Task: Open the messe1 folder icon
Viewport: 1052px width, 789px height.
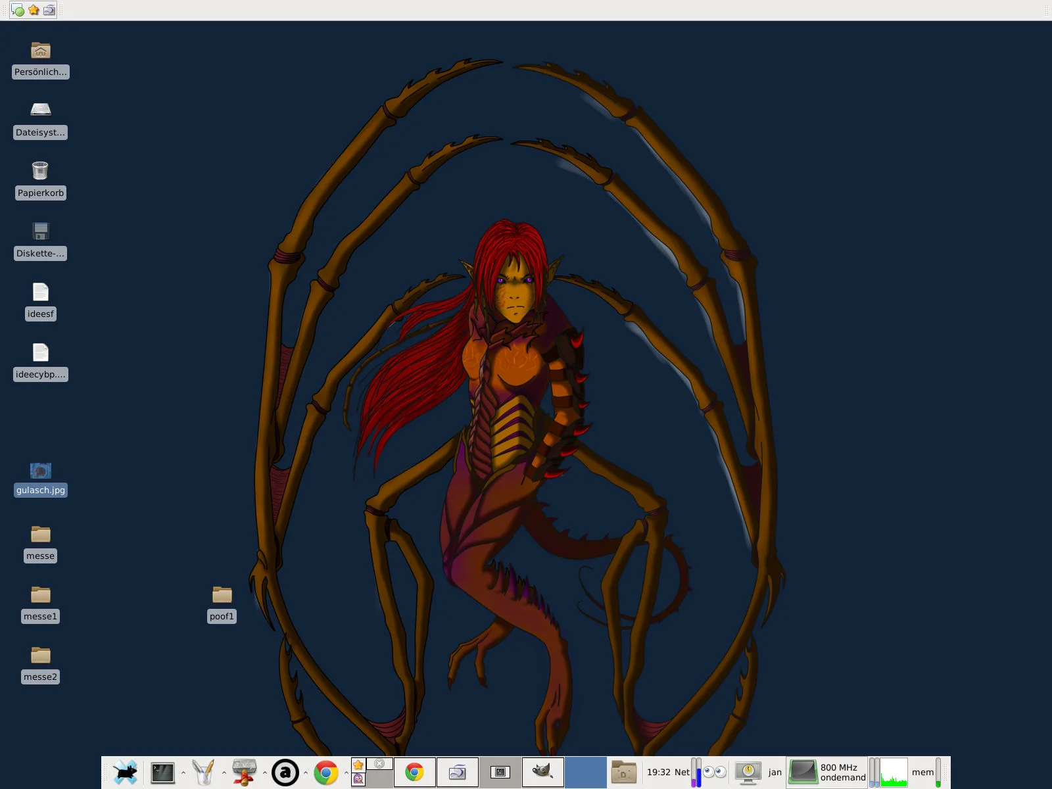Action: click(41, 594)
